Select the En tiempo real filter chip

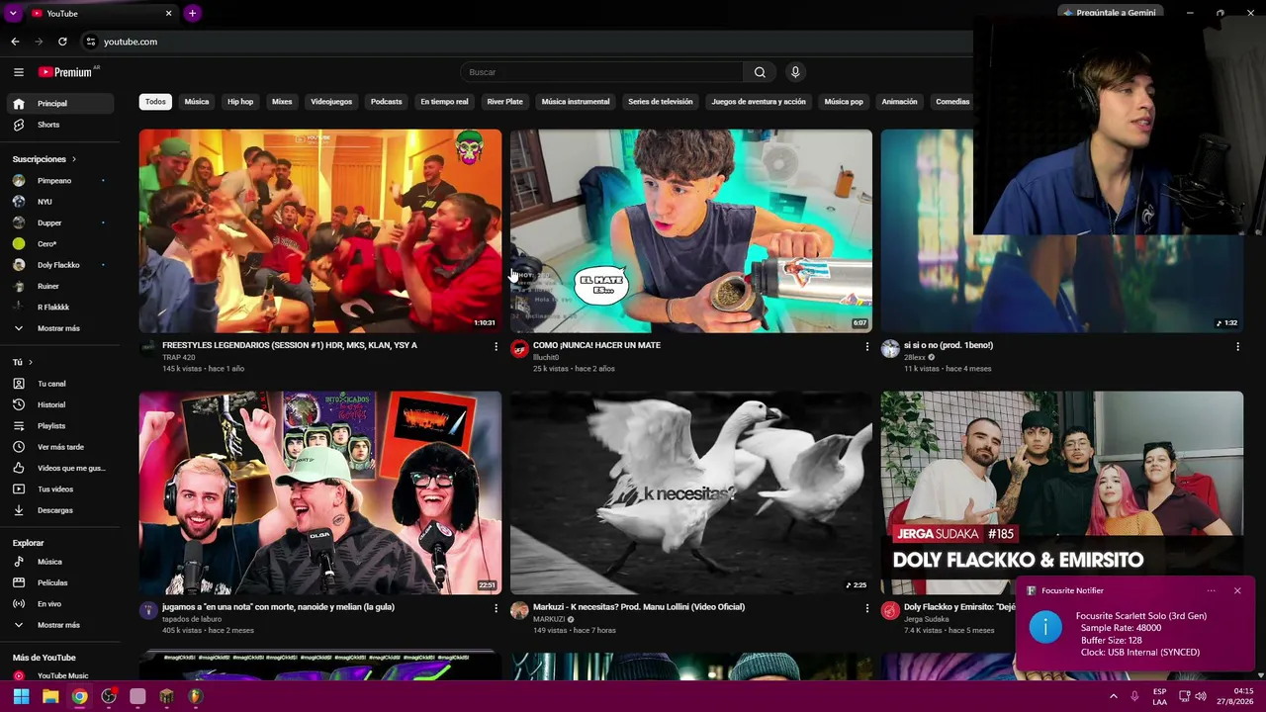[444, 102]
